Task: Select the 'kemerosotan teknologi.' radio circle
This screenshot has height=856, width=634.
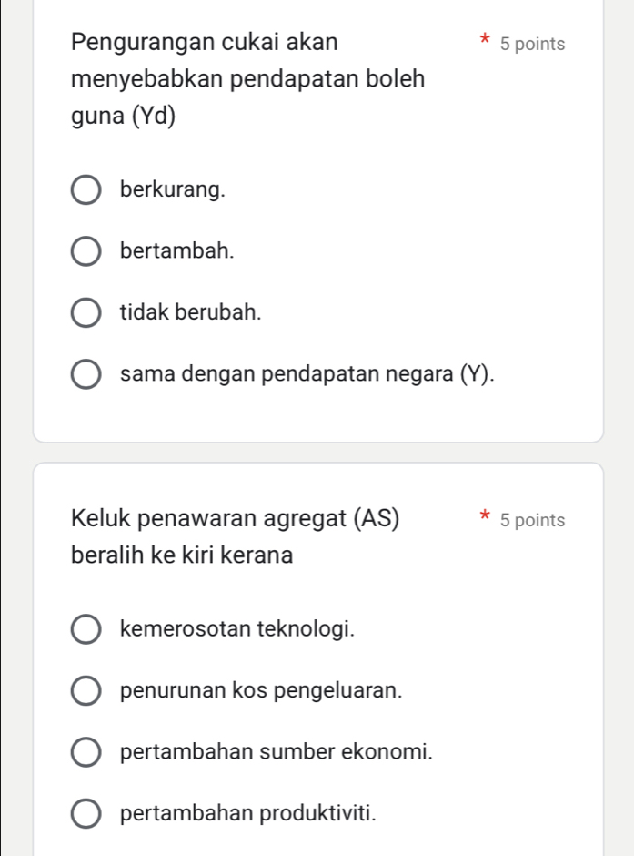Action: (86, 629)
